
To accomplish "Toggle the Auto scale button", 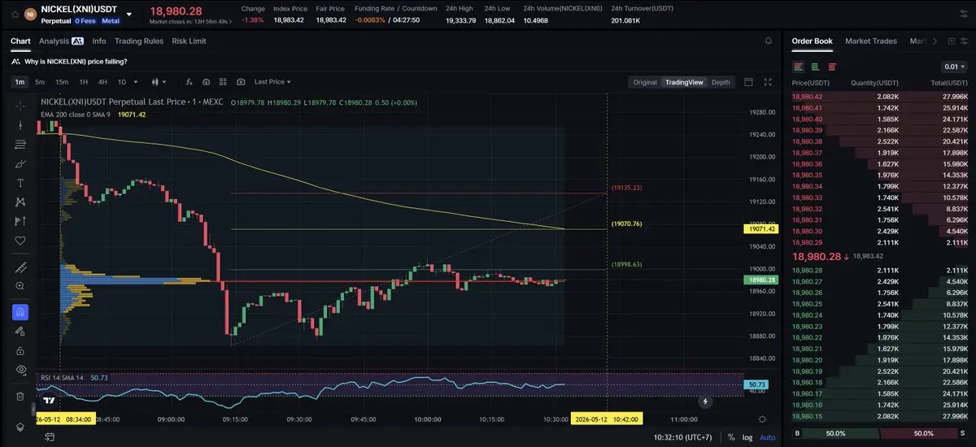I will click(767, 437).
